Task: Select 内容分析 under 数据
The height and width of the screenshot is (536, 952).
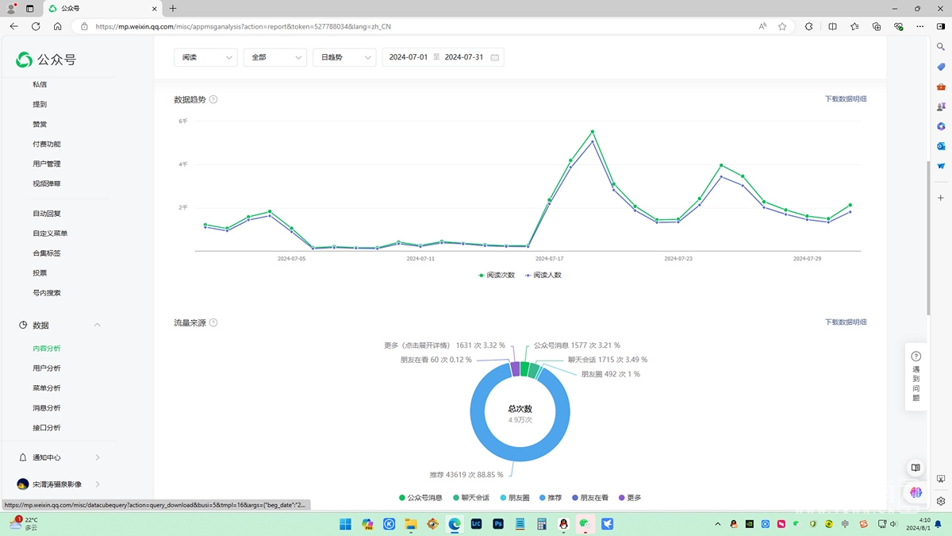Action: [x=47, y=349]
